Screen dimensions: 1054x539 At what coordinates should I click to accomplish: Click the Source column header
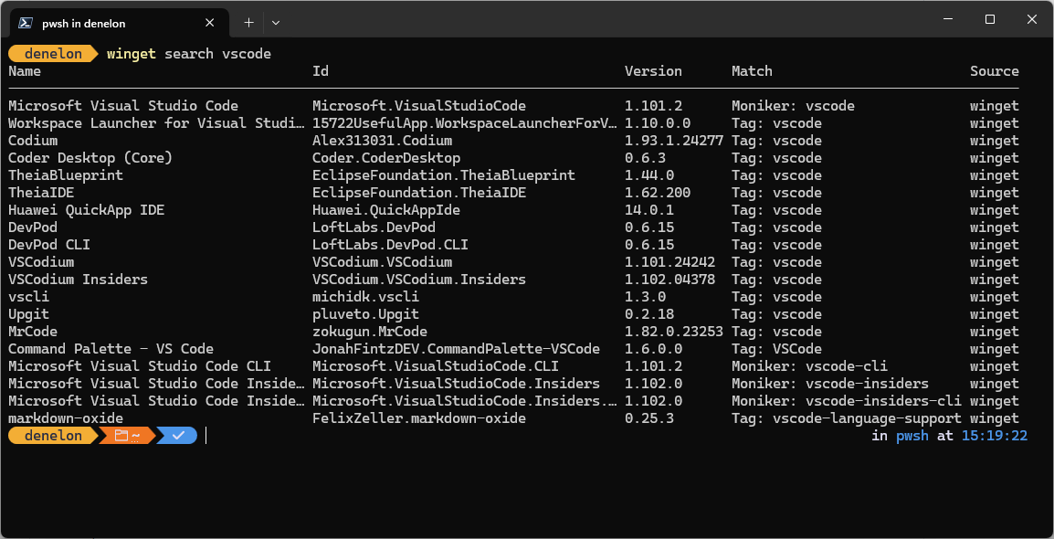point(995,70)
